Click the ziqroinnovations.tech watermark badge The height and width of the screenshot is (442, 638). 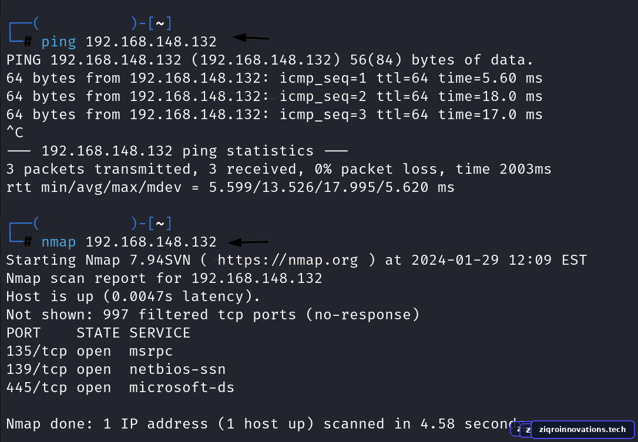[582, 430]
